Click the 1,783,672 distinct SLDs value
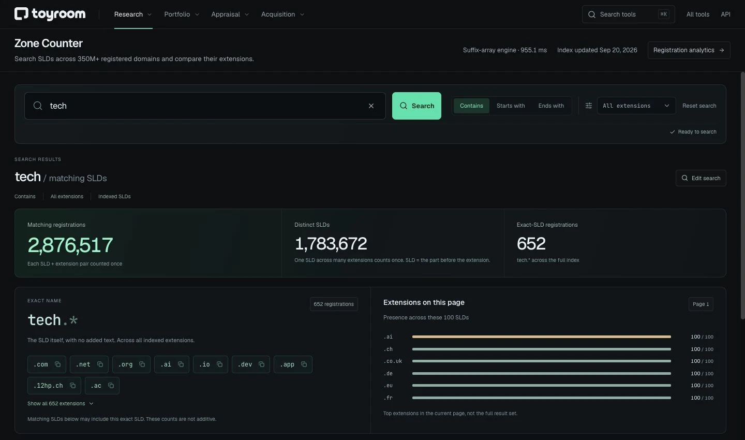Viewport: 745px width, 440px height. pos(331,244)
